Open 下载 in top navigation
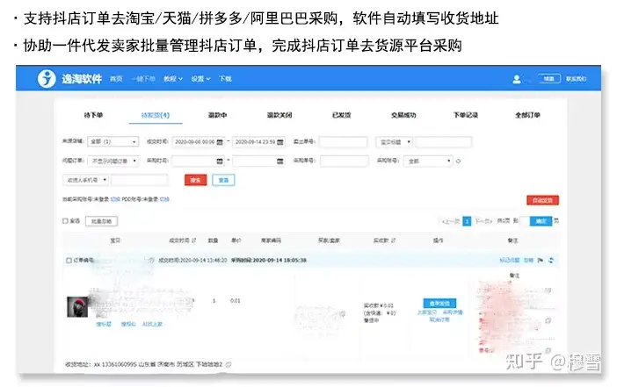 pos(225,79)
